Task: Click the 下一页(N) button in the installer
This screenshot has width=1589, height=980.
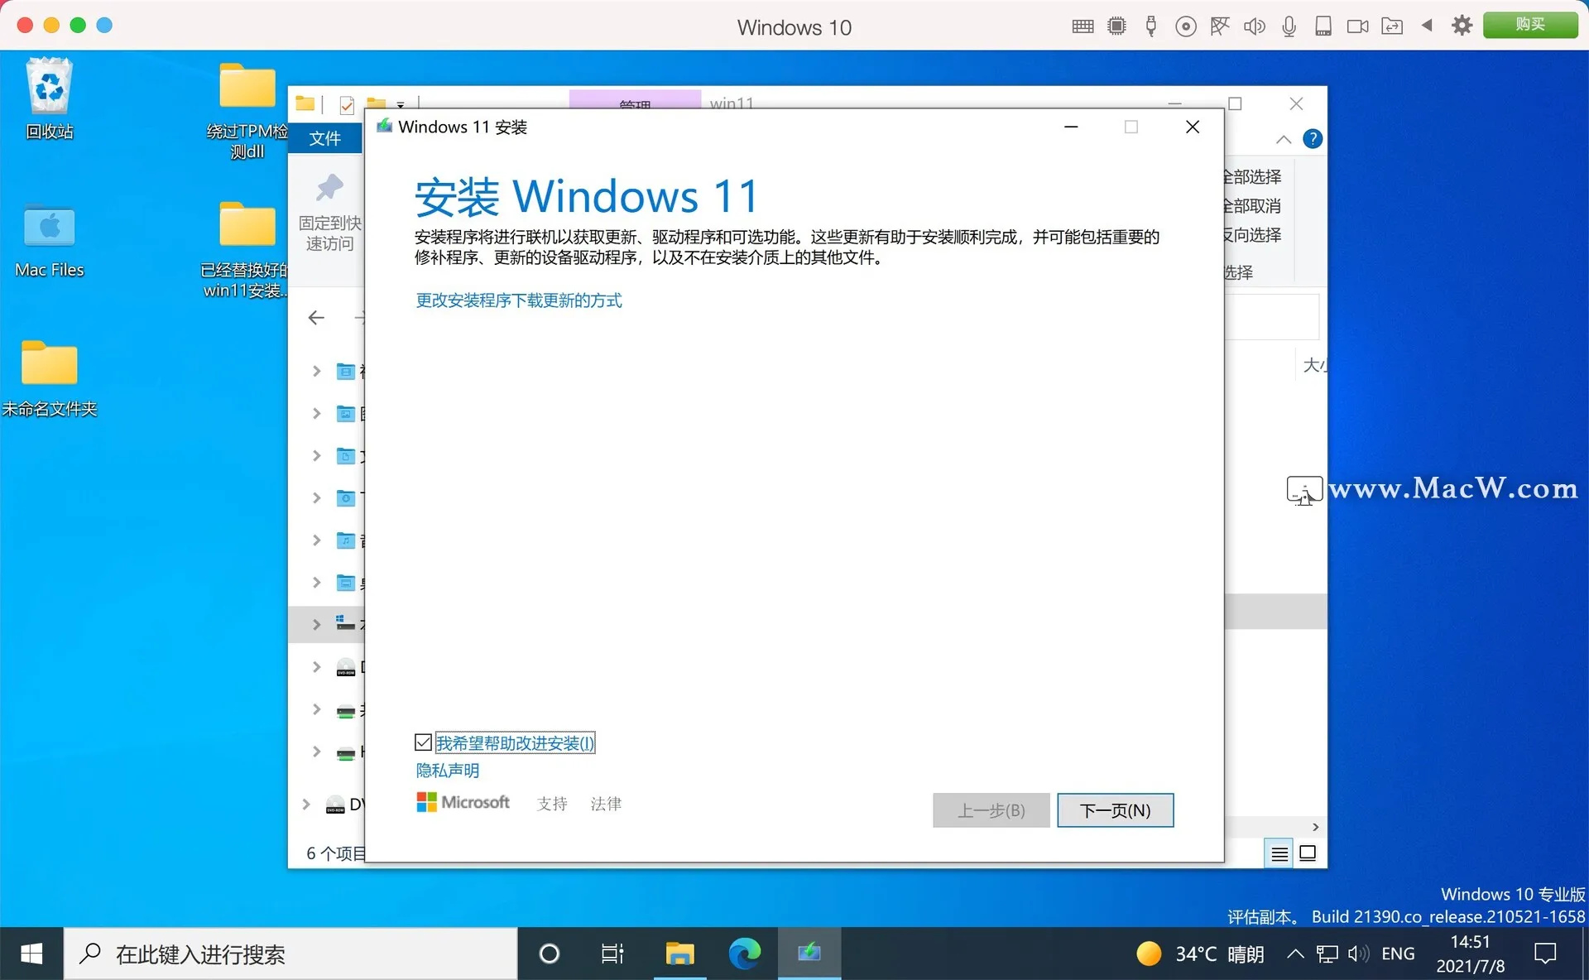Action: pyautogui.click(x=1115, y=810)
